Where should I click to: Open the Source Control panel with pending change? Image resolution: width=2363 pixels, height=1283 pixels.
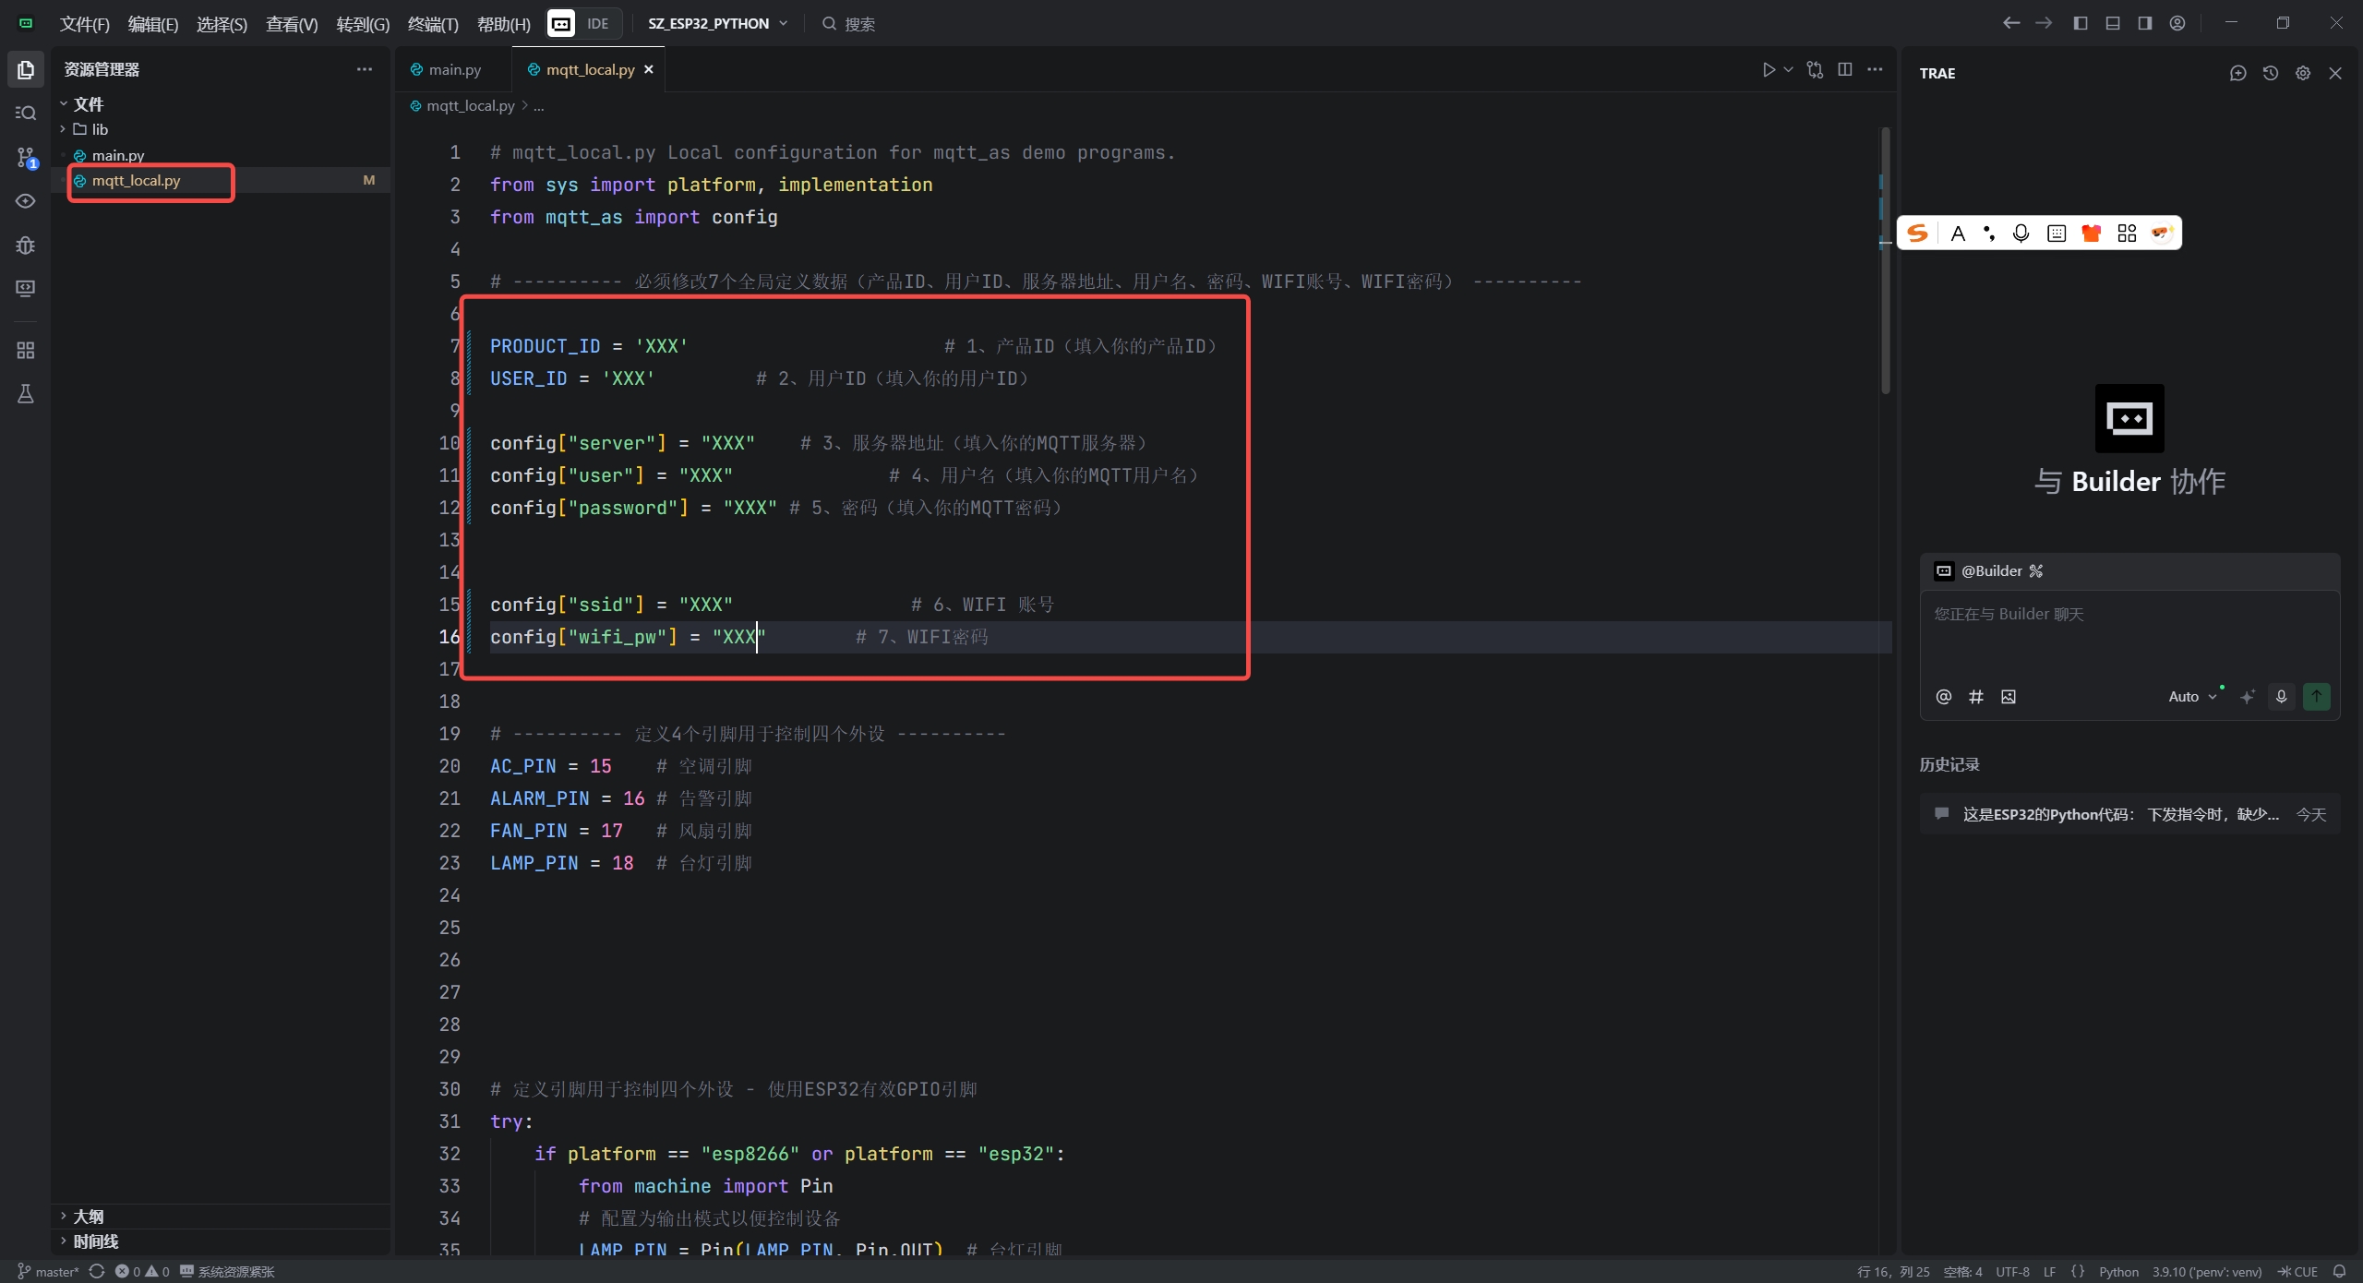[25, 157]
